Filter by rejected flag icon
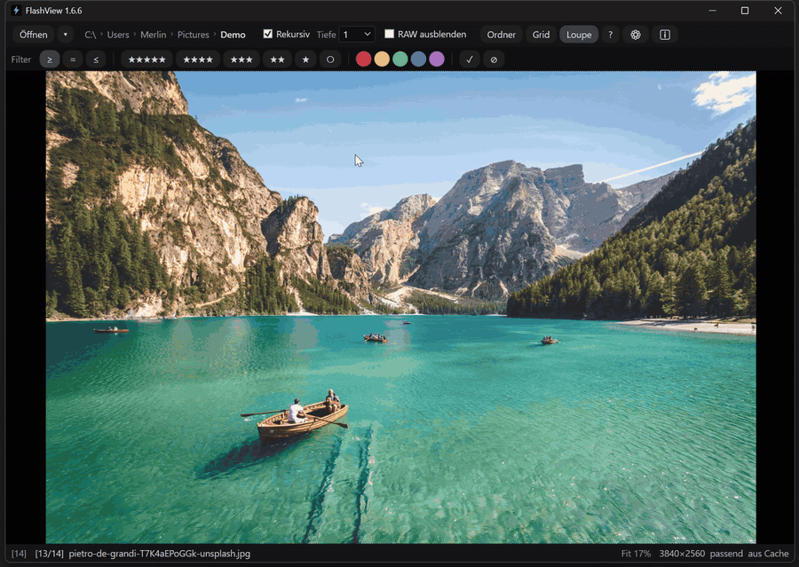Viewport: 799px width, 567px height. pos(494,59)
